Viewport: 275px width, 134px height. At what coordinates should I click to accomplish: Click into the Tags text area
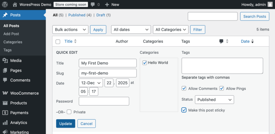(x=222, y=66)
